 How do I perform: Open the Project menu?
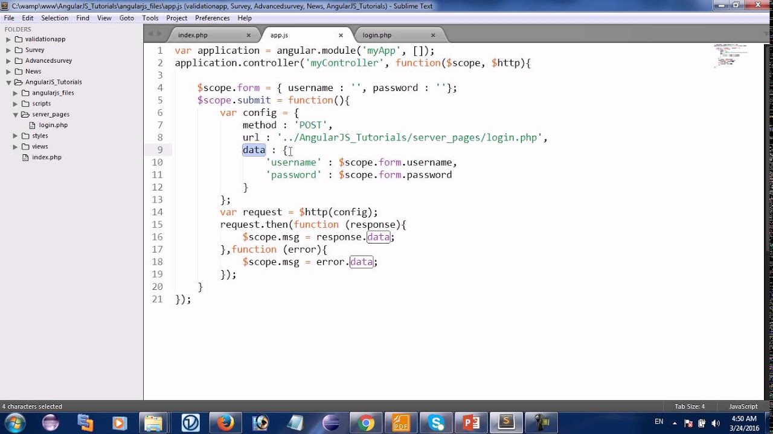tap(176, 18)
